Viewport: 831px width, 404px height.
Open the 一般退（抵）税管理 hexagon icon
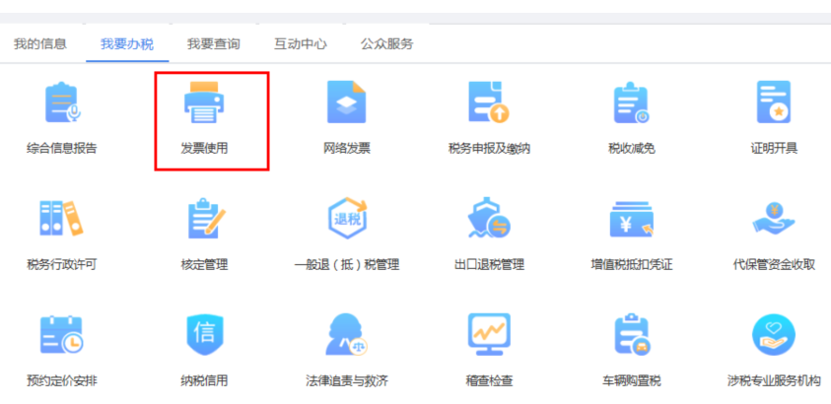pyautogui.click(x=347, y=219)
